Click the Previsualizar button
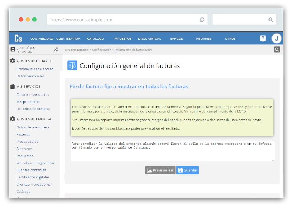The image size is (290, 207). [x=160, y=170]
